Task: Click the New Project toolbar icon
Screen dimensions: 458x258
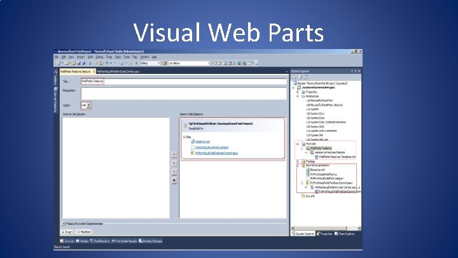Action: (x=59, y=63)
